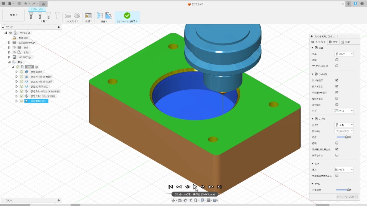Open the 材料 dropdown

[x=344, y=131]
